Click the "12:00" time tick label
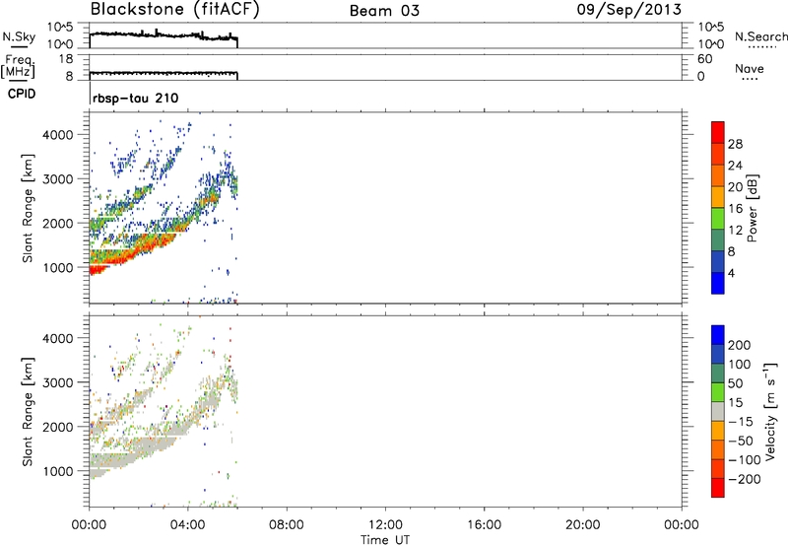Image resolution: width=788 pixels, height=546 pixels. pyautogui.click(x=385, y=525)
